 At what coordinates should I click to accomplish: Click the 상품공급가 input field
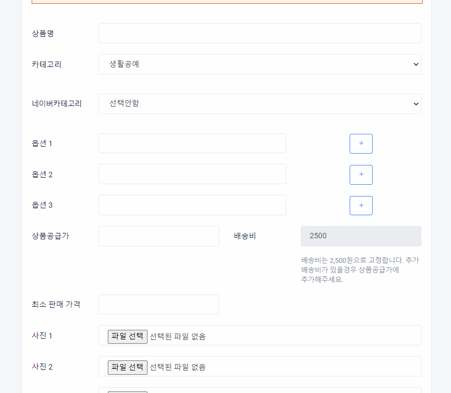[x=159, y=236]
